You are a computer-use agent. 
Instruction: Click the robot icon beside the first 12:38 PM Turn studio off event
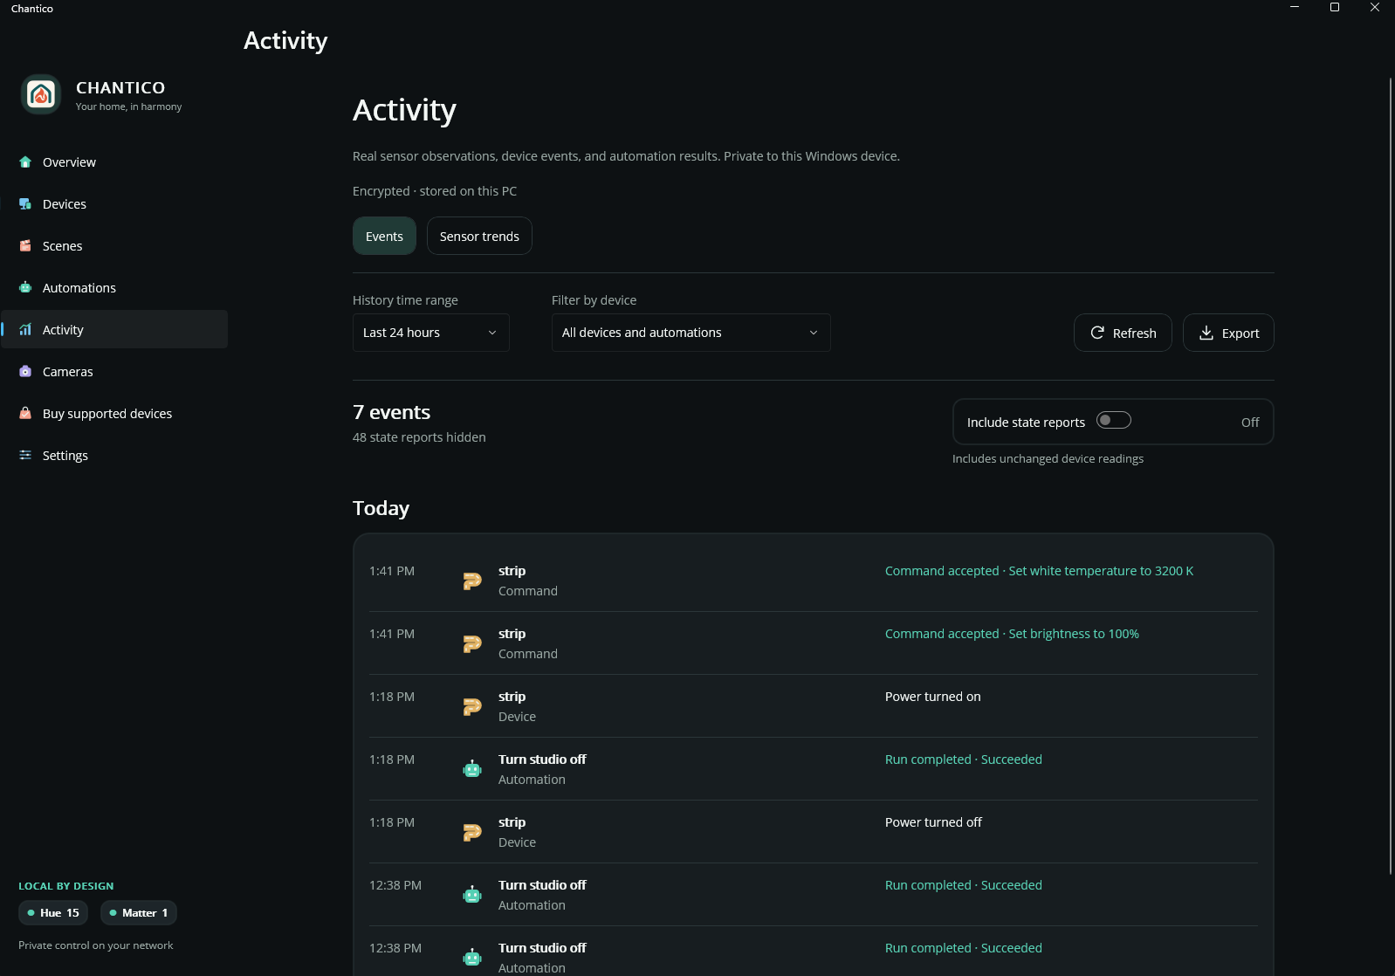pos(472,895)
